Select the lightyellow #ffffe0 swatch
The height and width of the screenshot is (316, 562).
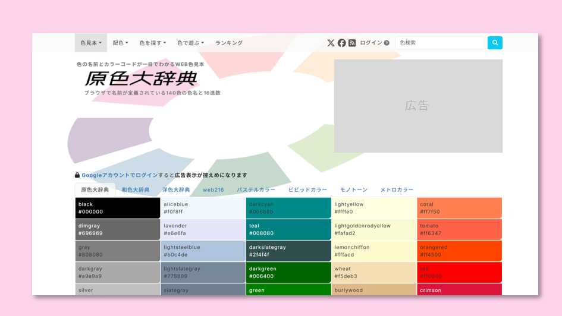374,208
